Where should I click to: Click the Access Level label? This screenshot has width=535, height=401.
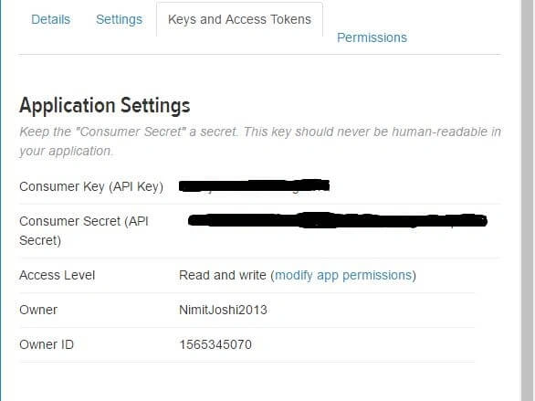click(x=57, y=275)
